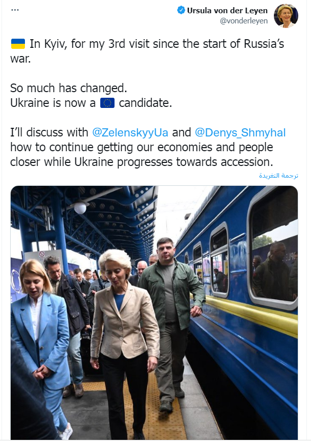This screenshot has height=446, width=311.
Task: Open the @Denys_Shmyhal mention
Action: click(x=240, y=133)
